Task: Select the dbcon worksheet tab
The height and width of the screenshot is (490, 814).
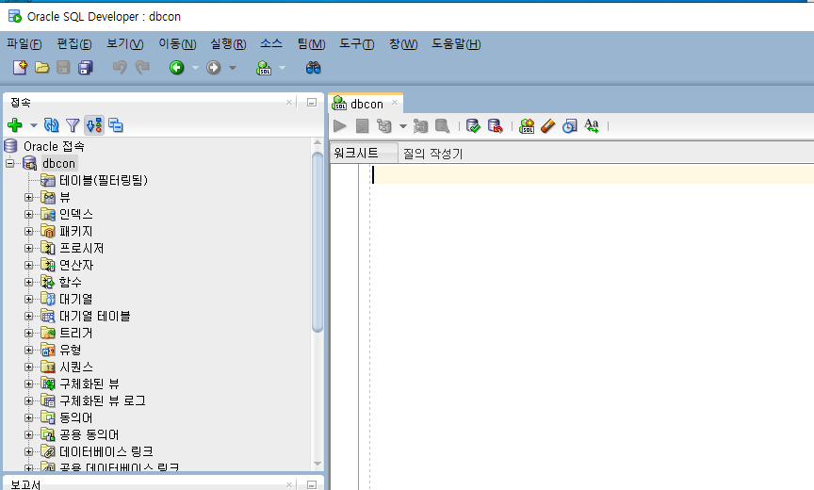Action: point(366,104)
